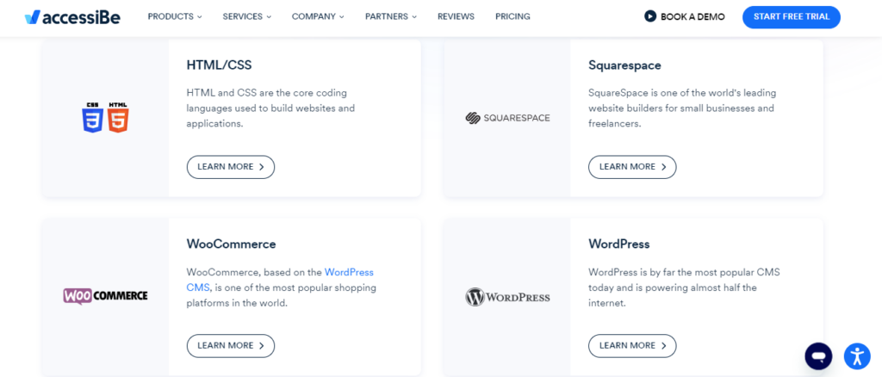
Task: Click the HTML5 shield logo
Action: (x=118, y=117)
